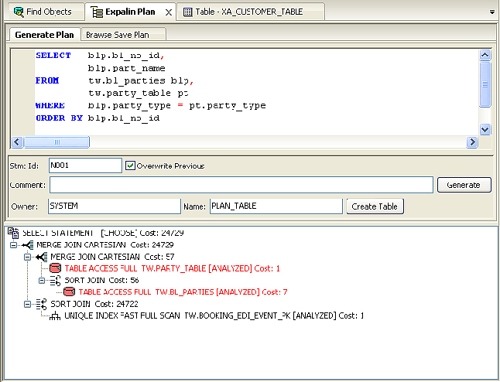This screenshot has width=500, height=382.
Task: Close the Explain Plan tab
Action: pos(169,12)
